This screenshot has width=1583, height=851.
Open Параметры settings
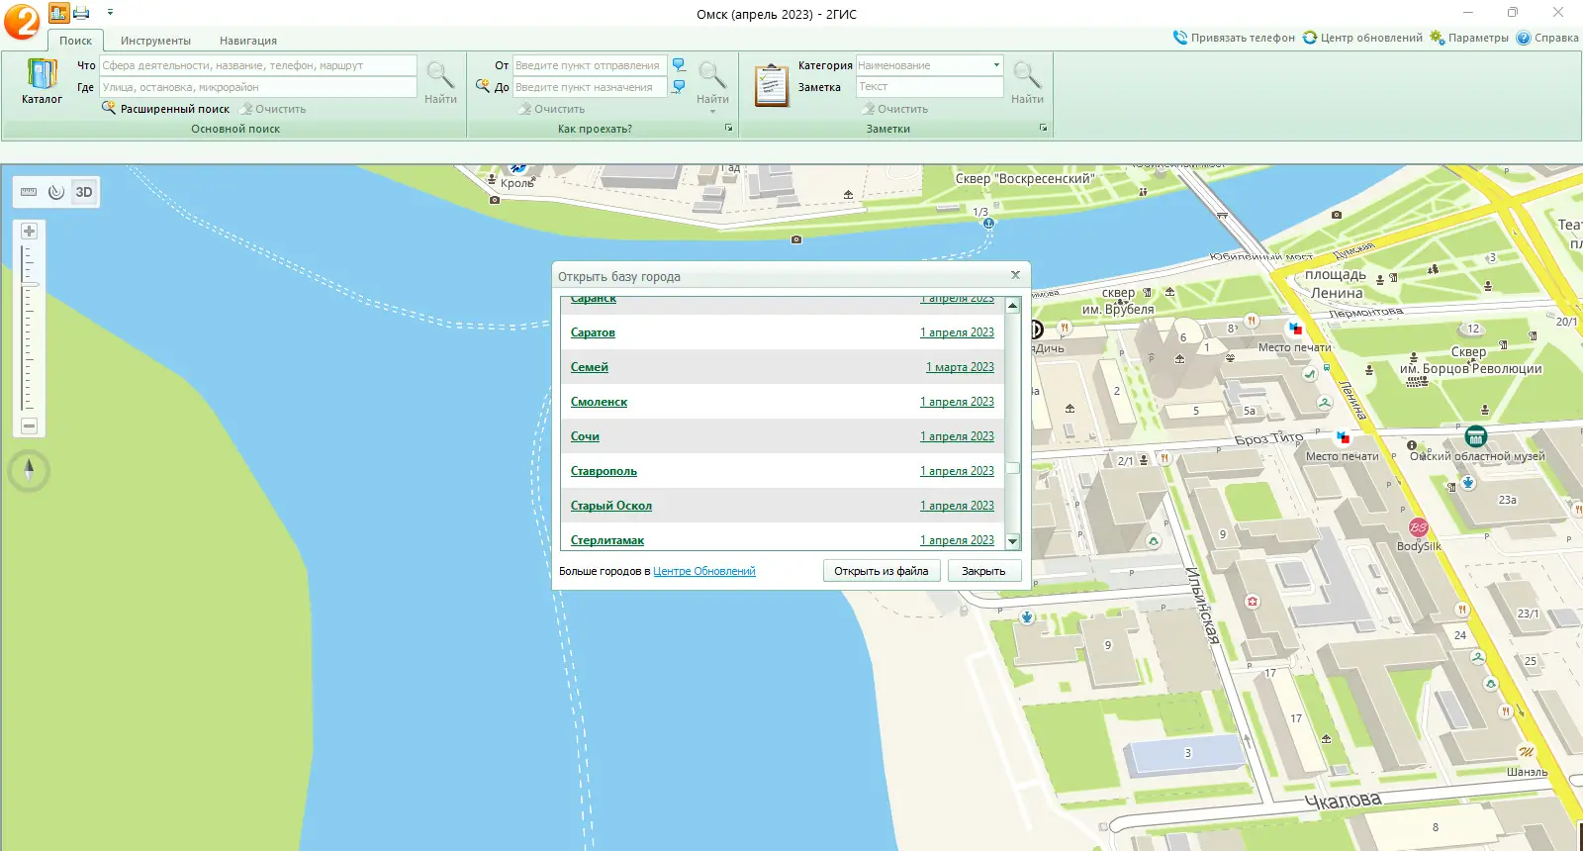click(1469, 38)
